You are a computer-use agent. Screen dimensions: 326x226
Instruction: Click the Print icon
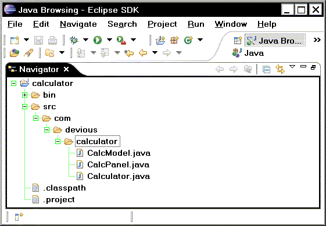[52, 40]
